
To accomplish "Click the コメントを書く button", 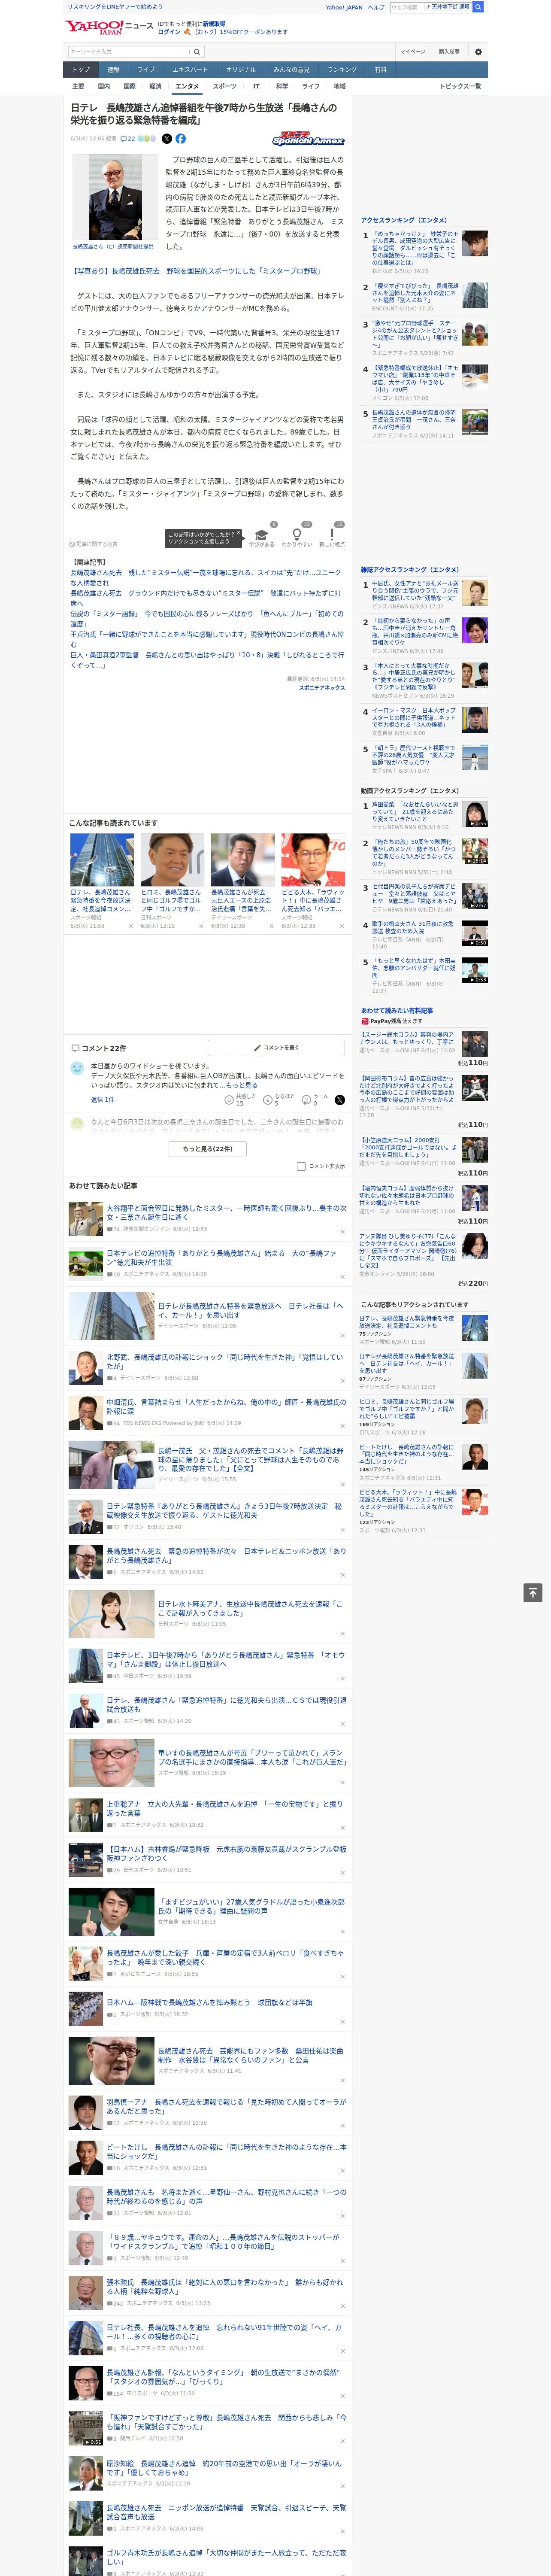I will tap(276, 1047).
